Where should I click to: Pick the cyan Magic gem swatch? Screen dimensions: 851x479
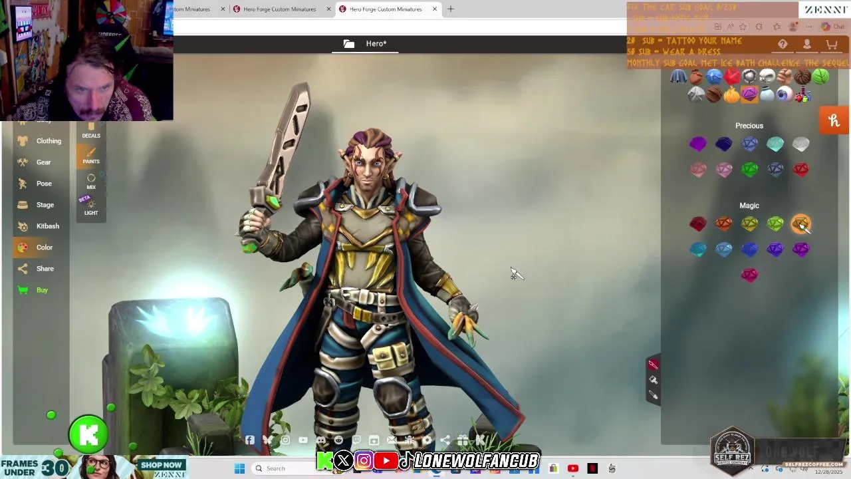(x=697, y=249)
